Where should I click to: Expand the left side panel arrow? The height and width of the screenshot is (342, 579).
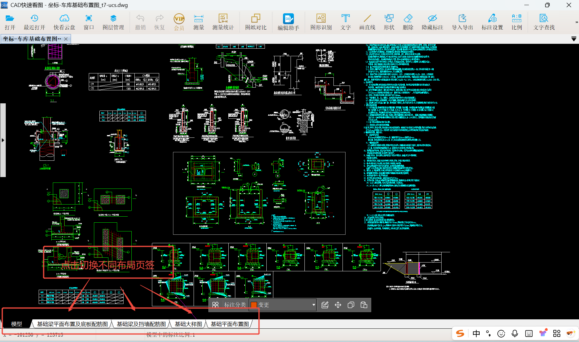pos(3,140)
